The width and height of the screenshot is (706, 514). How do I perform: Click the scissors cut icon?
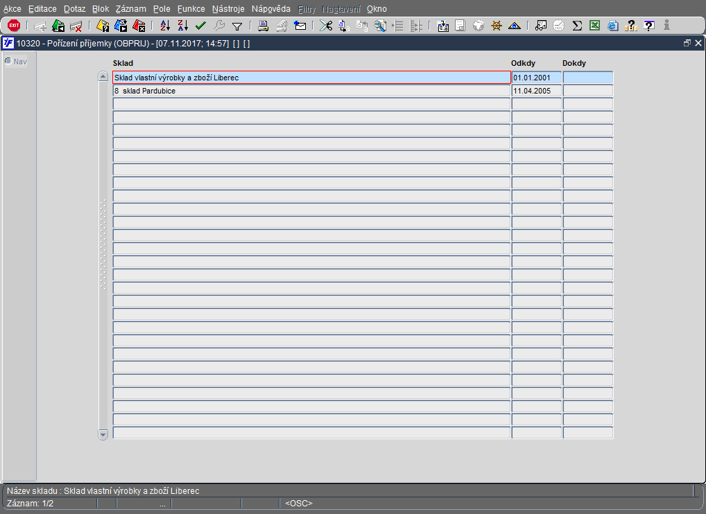(x=326, y=26)
